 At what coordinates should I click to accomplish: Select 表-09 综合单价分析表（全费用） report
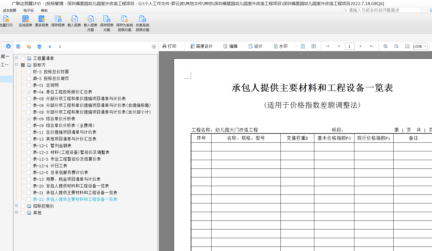point(64,125)
